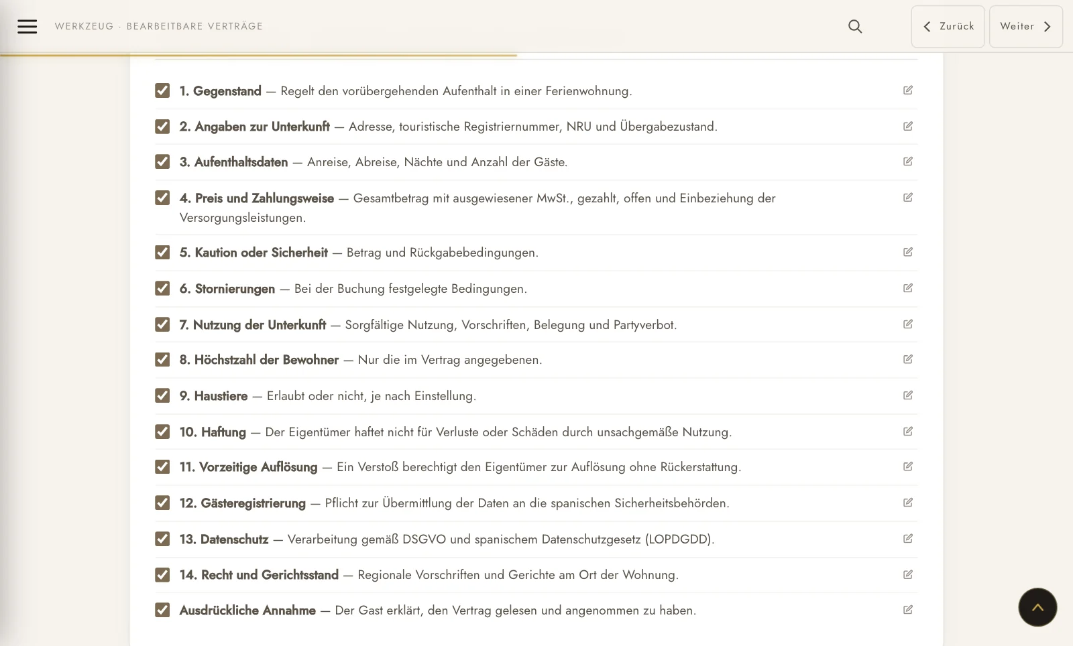Screen dimensions: 1073x646
Task: Disable the 14. Recht und Gerichtsstand checkbox
Action: coord(162,575)
